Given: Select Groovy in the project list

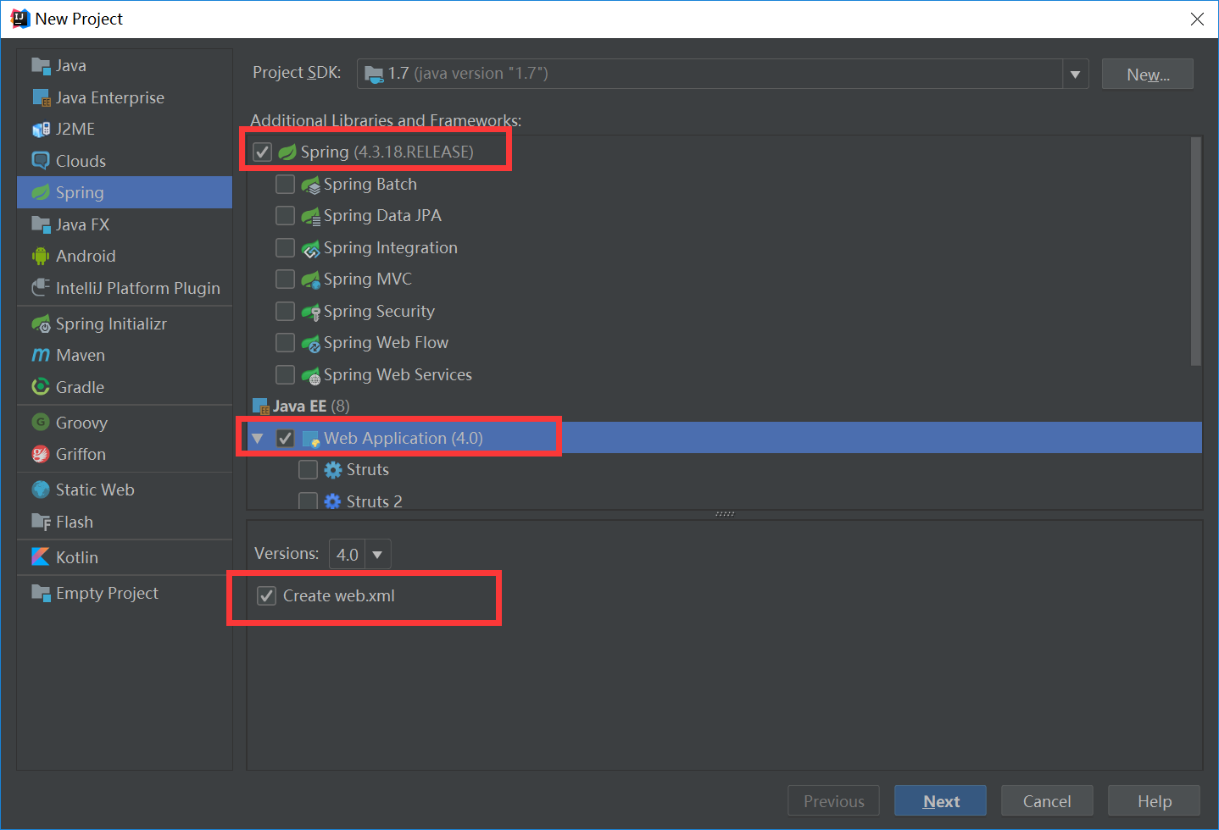Looking at the screenshot, I should click(x=125, y=423).
